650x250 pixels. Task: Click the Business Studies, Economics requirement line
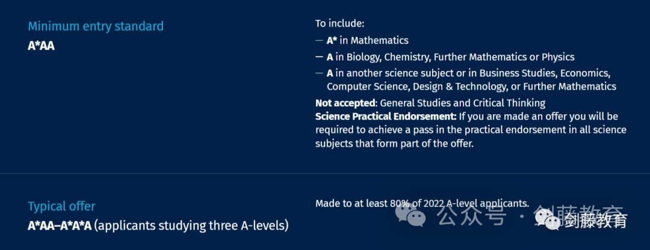tap(468, 73)
